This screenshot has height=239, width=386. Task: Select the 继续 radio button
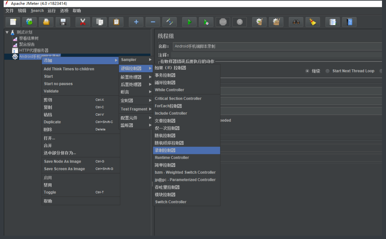[307, 71]
